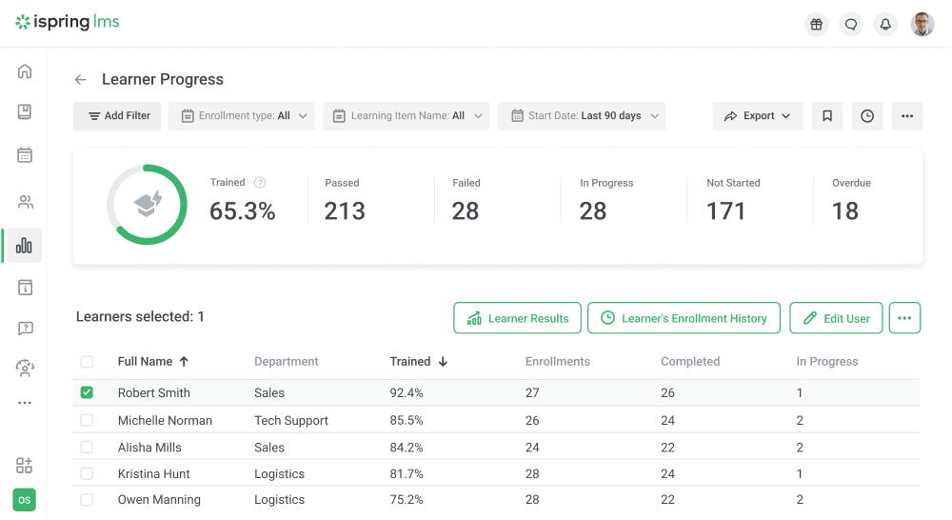This screenshot has width=952, height=520.
Task: Click the Learner Results button
Action: click(x=517, y=318)
